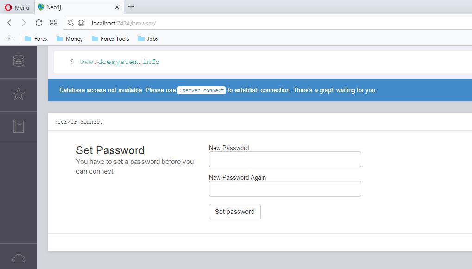Click the globe site info icon
Viewport: 472px width, 269px height.
[81, 23]
